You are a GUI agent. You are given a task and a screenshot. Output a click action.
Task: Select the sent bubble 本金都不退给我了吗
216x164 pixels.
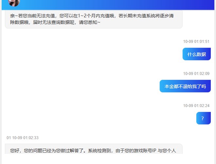(x=185, y=86)
